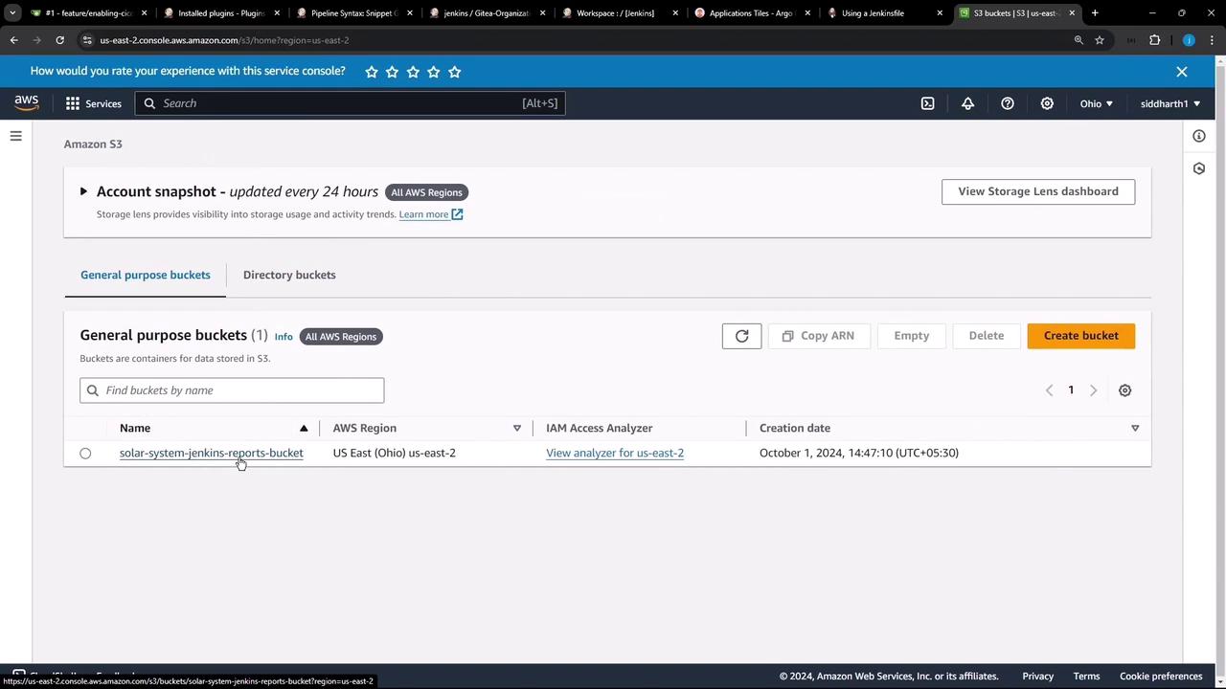Reload the current page
1226x689 pixels.
tap(59, 40)
